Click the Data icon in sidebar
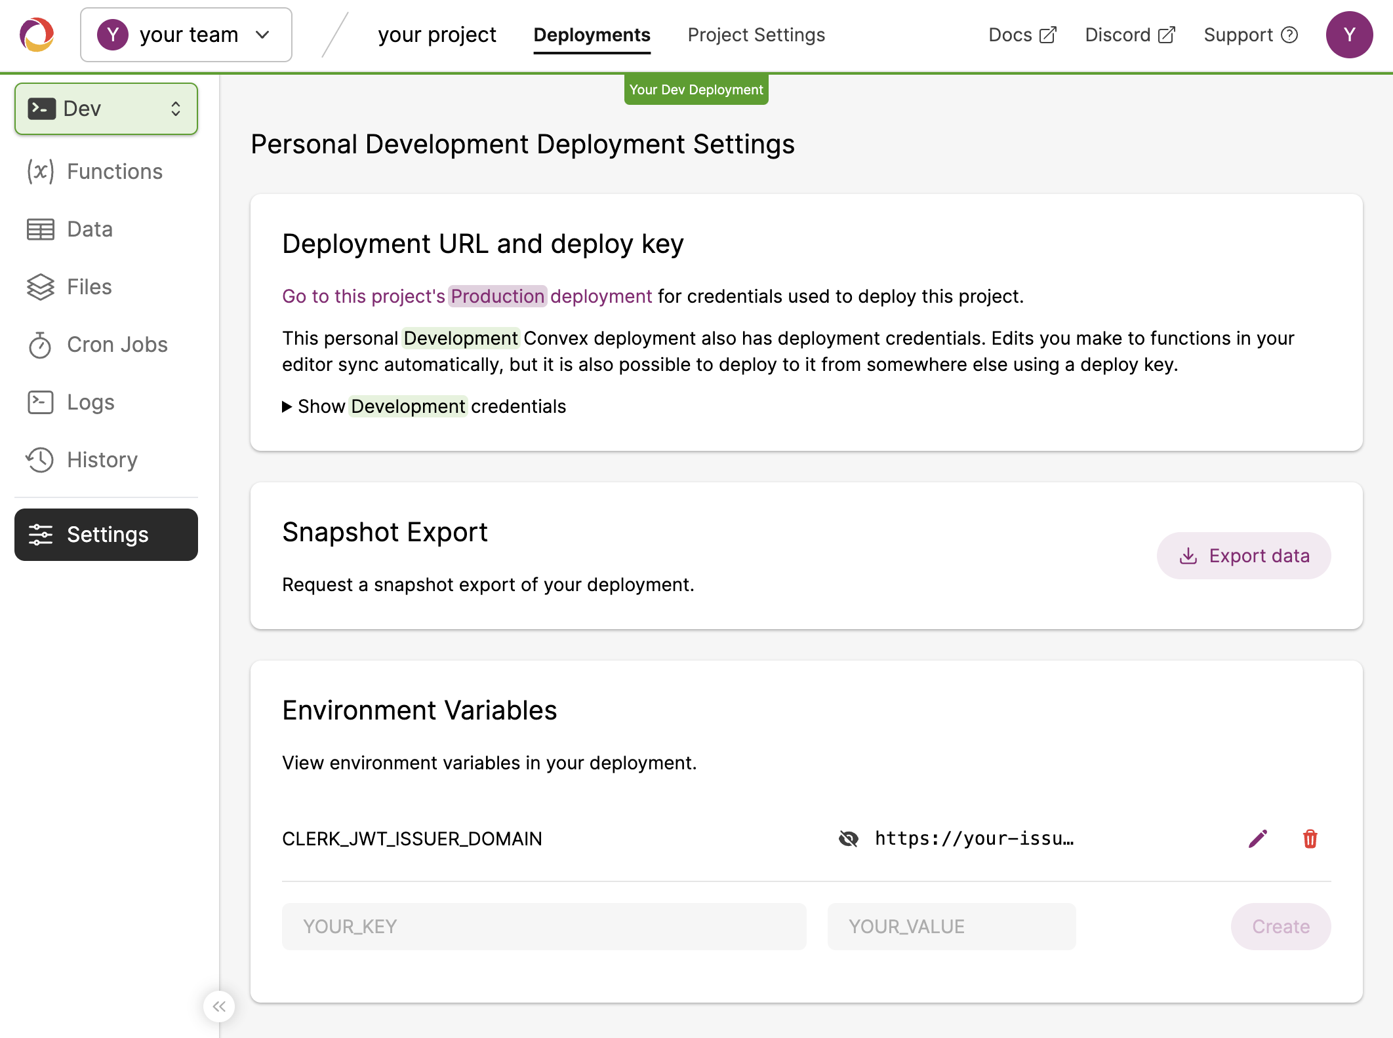1393x1038 pixels. pos(41,228)
